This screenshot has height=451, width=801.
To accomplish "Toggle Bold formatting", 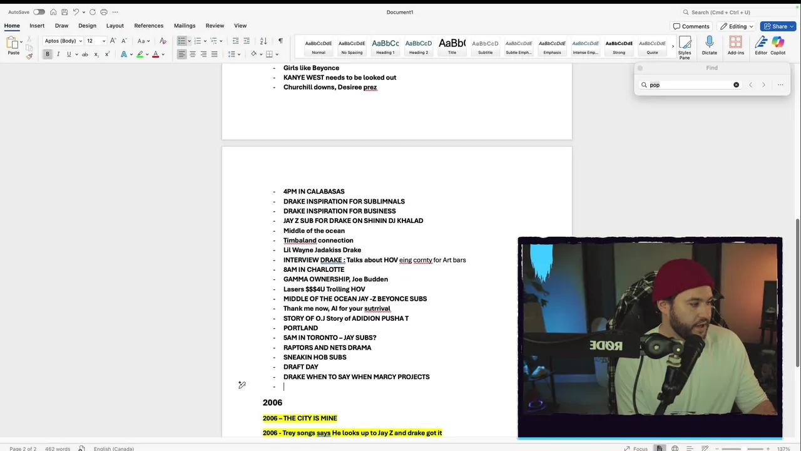I will pyautogui.click(x=47, y=54).
